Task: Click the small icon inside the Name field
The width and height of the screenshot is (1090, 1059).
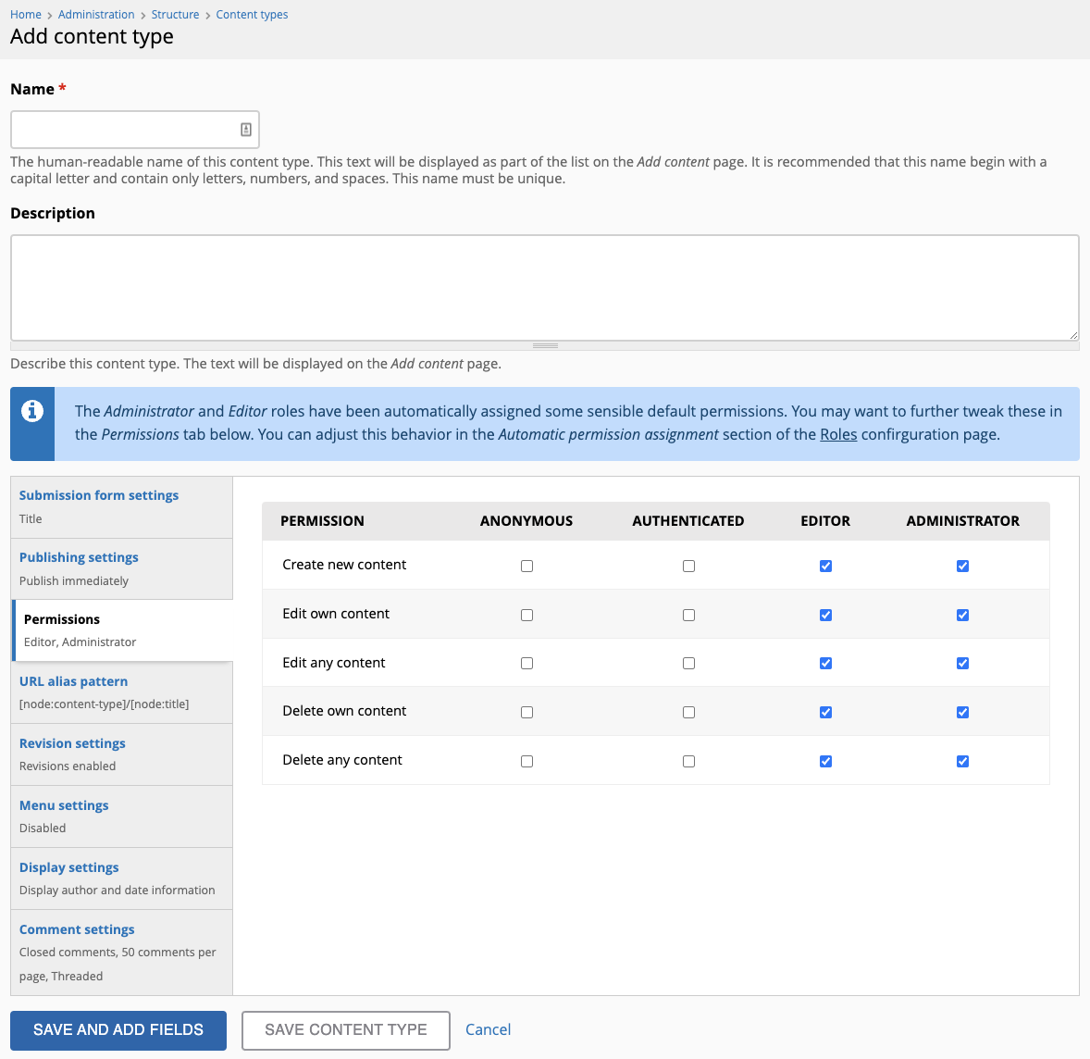Action: [x=245, y=130]
